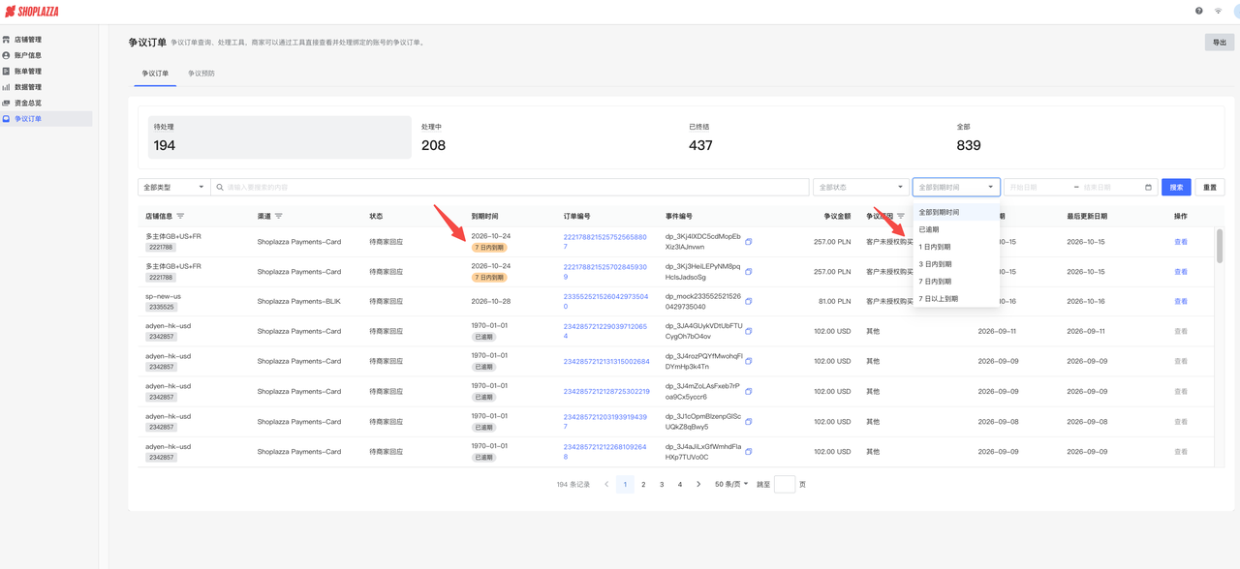Image resolution: width=1240 pixels, height=569 pixels.
Task: Copy event ID dp_3J4aJILxGfWmhdFla
Action: pos(748,451)
